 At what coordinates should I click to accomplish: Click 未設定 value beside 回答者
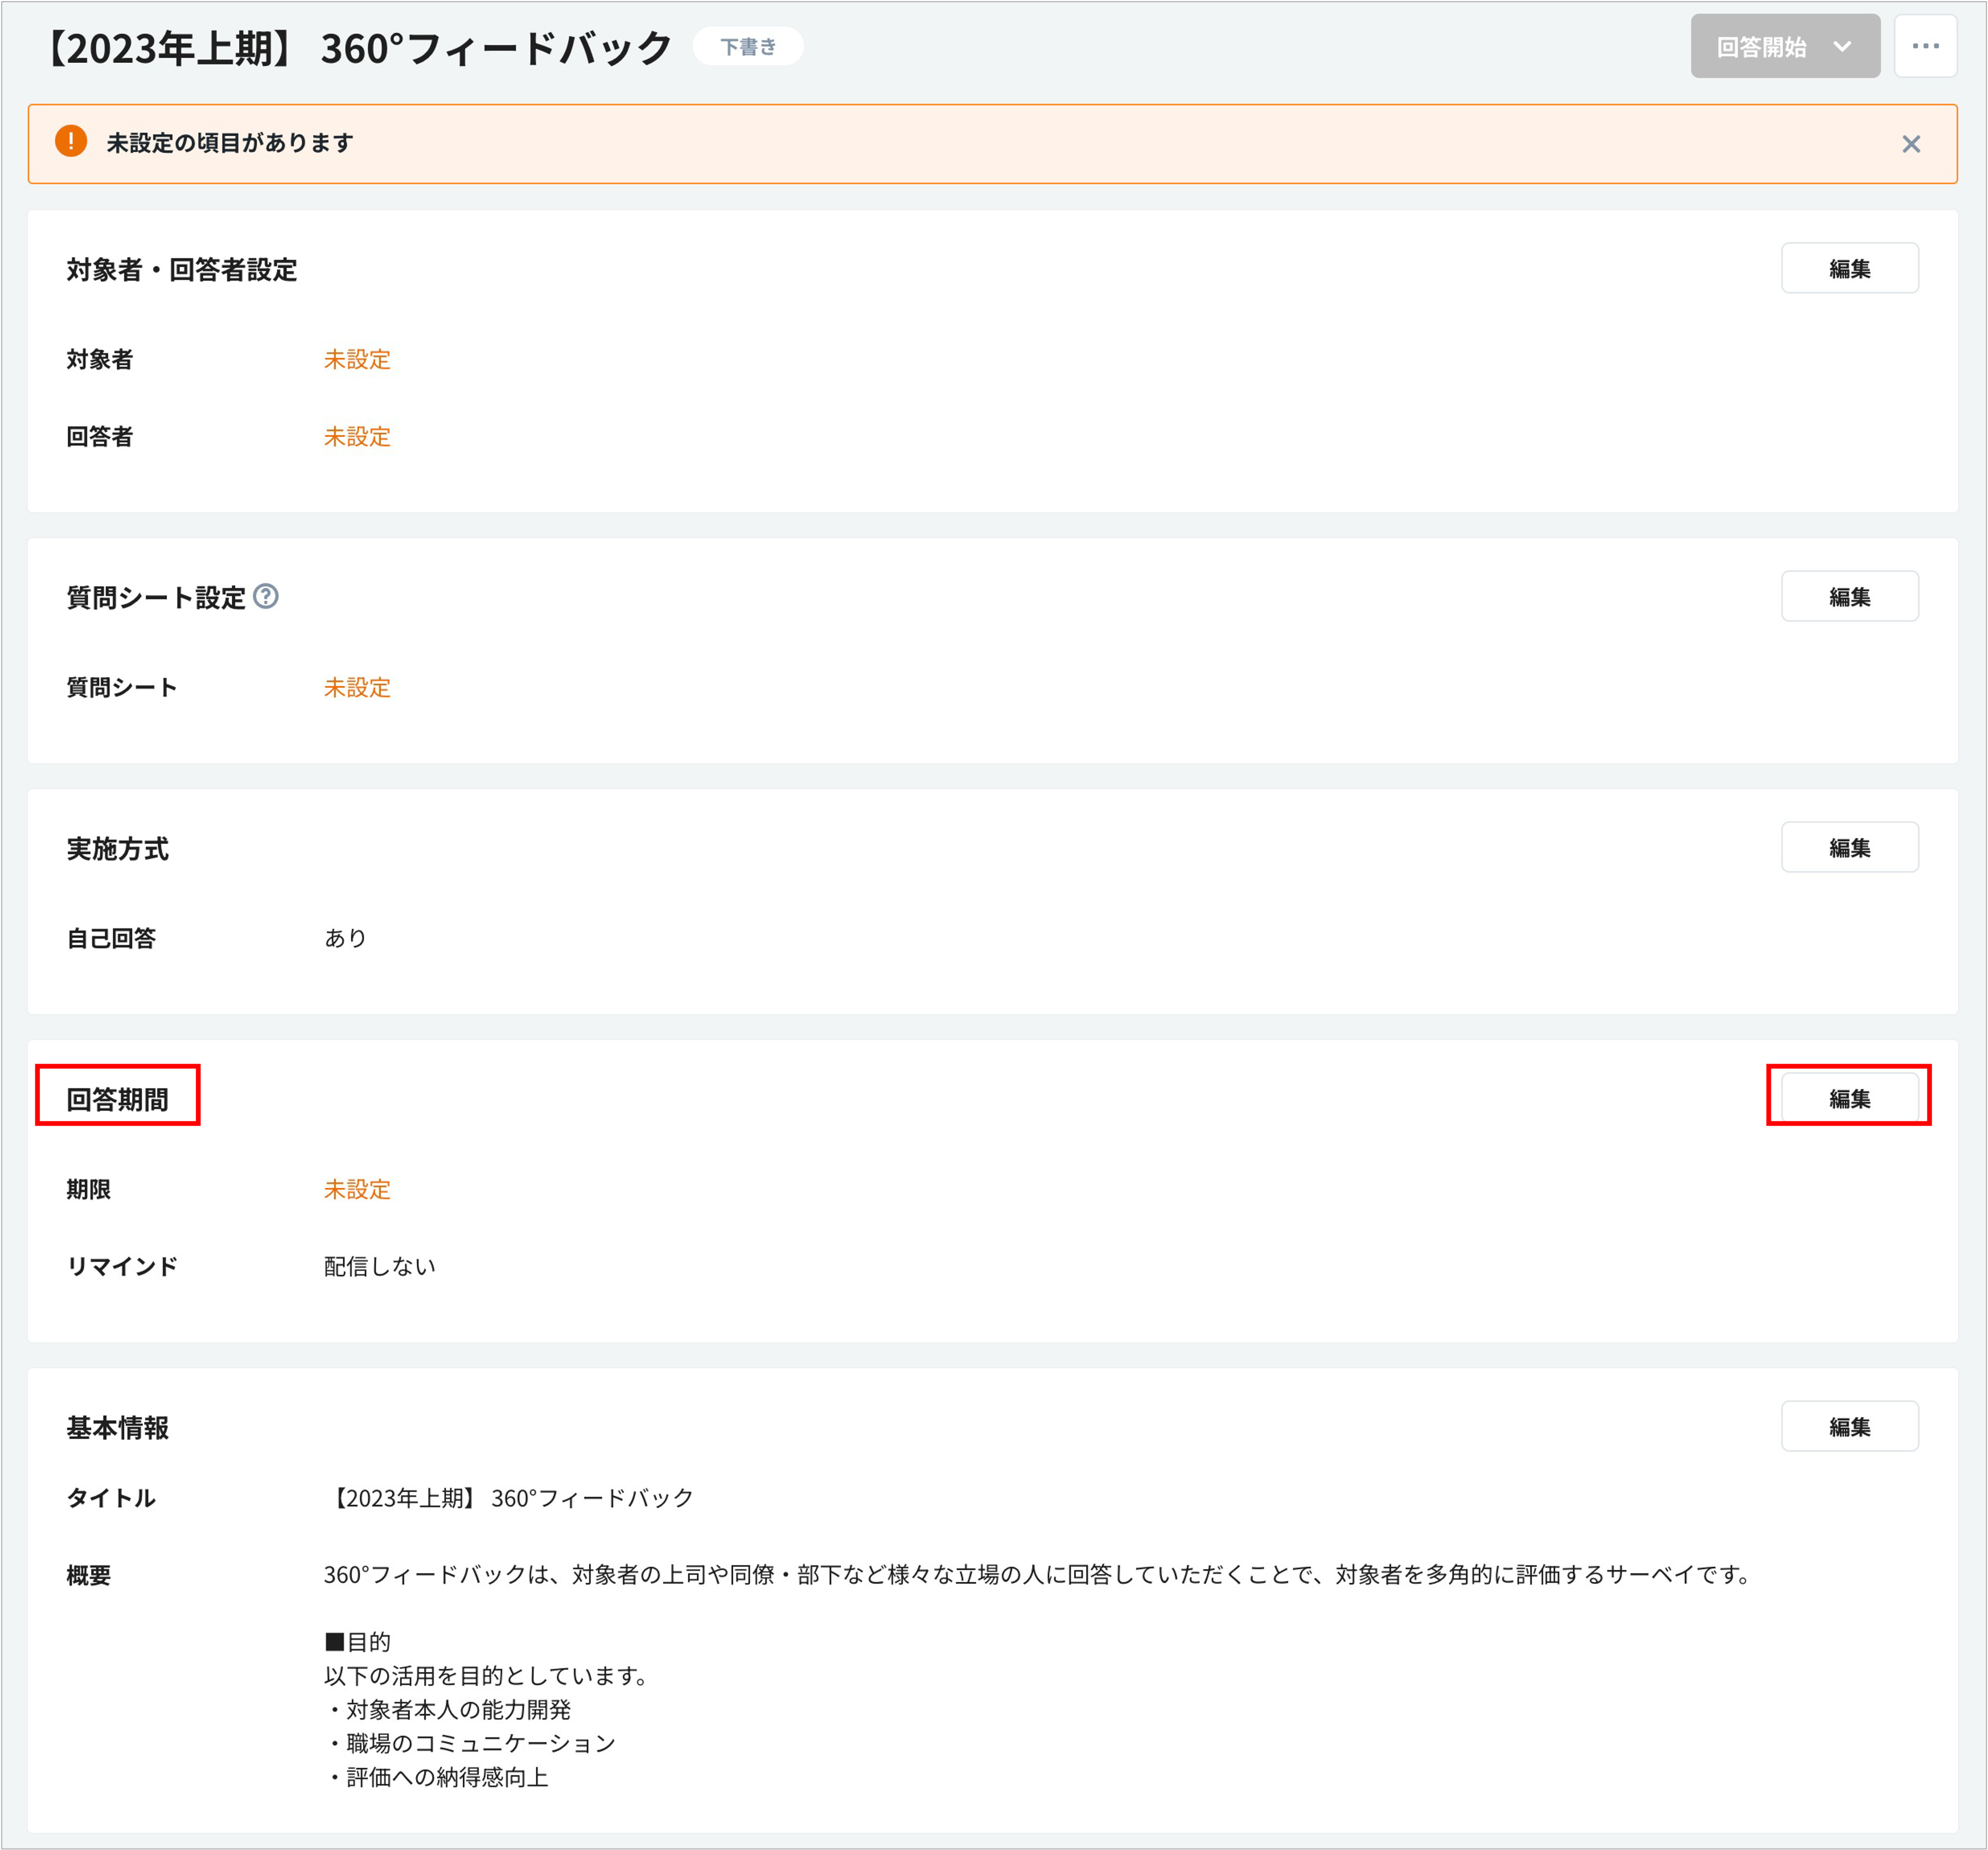(x=357, y=436)
